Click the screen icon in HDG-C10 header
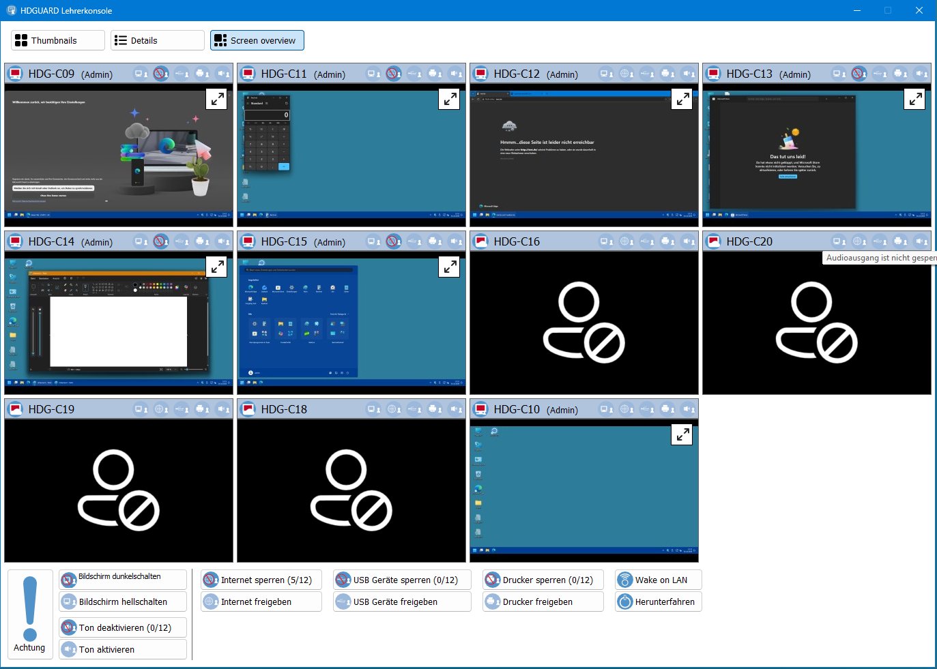The width and height of the screenshot is (937, 669). (606, 409)
